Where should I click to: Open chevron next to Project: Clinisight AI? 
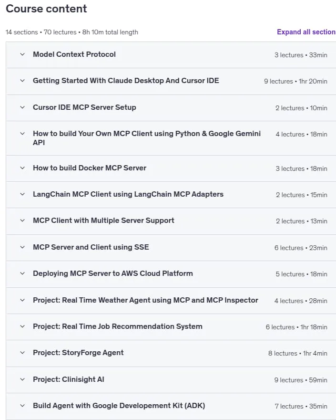[x=22, y=379]
